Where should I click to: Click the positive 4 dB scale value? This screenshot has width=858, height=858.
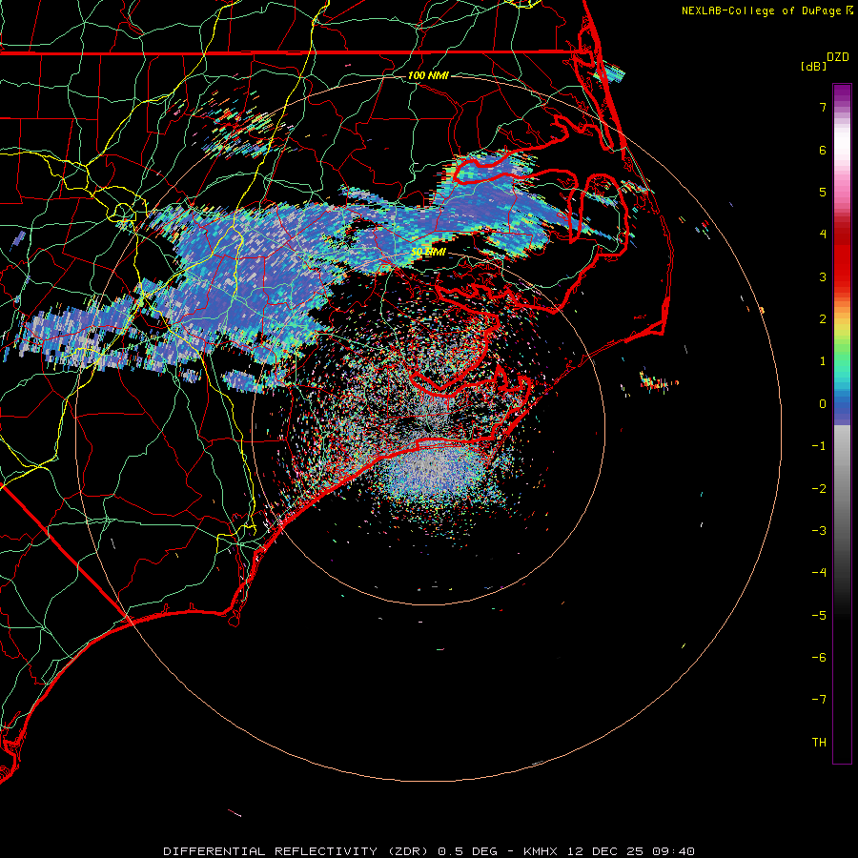pyautogui.click(x=823, y=235)
